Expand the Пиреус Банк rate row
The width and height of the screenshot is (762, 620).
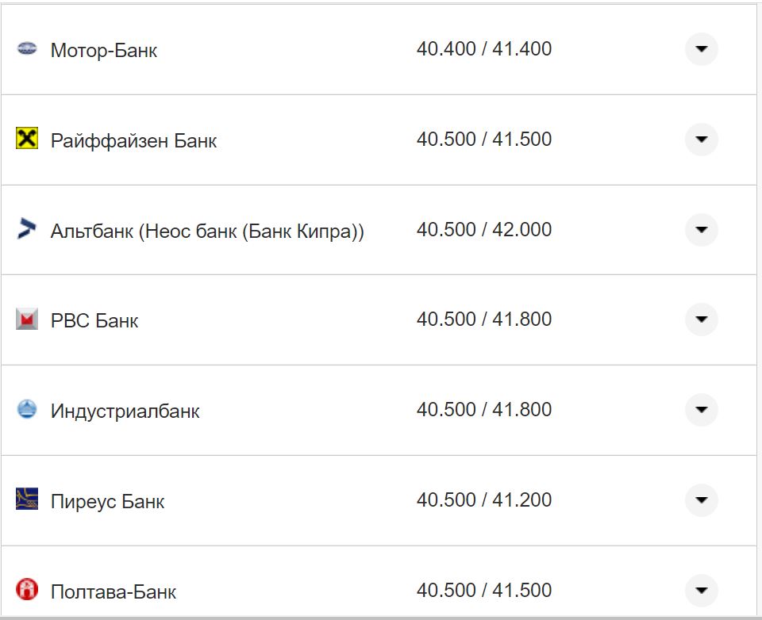point(701,500)
